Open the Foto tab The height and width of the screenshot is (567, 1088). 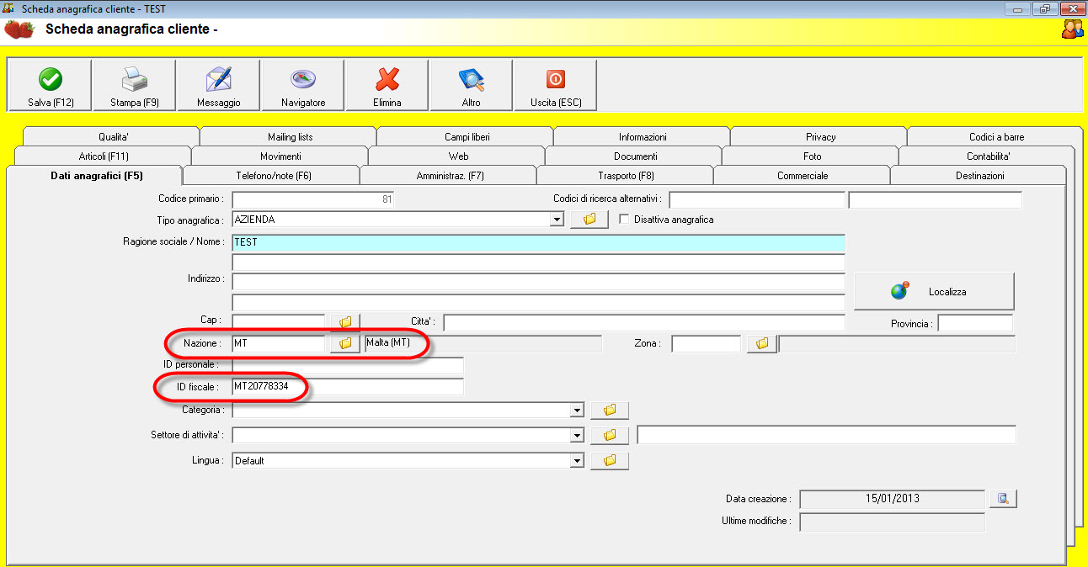pyautogui.click(x=812, y=156)
